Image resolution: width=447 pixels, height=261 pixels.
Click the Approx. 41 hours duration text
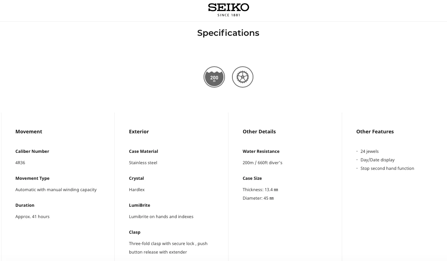[32, 217]
